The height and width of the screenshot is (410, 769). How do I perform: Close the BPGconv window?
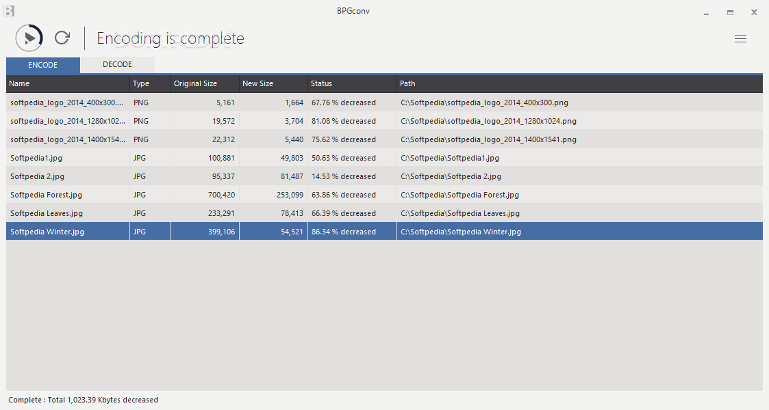point(755,13)
